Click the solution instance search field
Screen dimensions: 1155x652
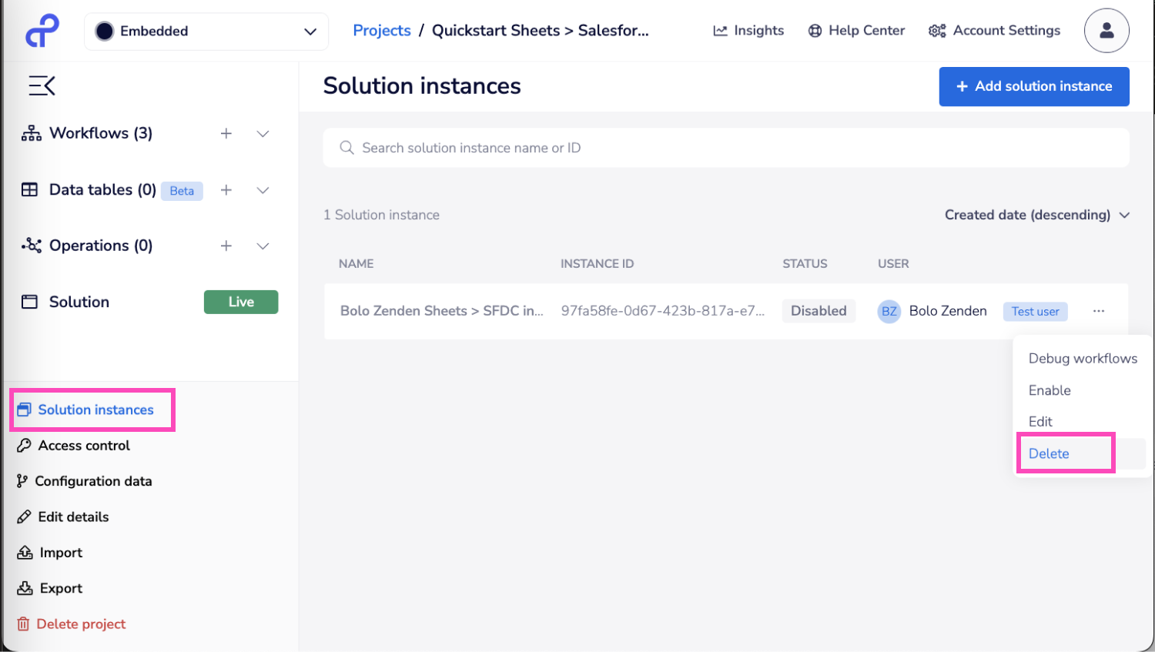tap(726, 147)
